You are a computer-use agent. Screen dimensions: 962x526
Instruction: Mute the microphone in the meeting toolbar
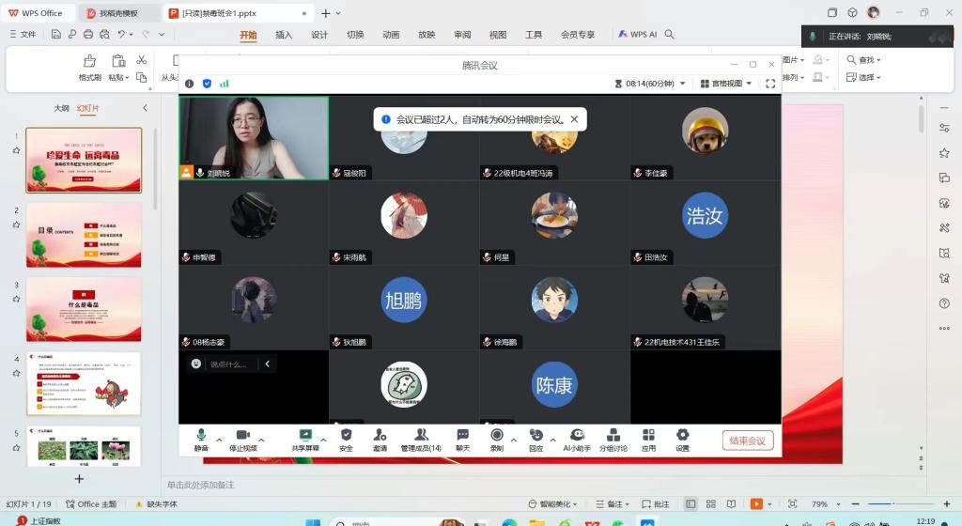click(x=201, y=439)
